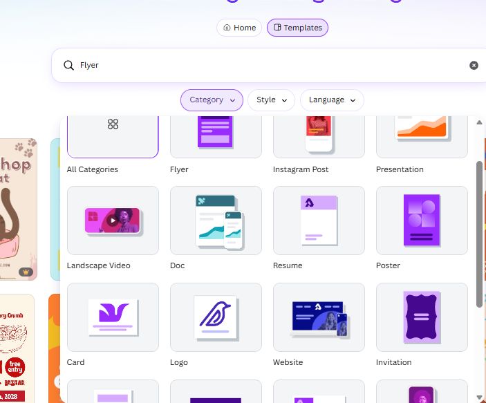Choose the Landscape Video category icon

coord(113,221)
